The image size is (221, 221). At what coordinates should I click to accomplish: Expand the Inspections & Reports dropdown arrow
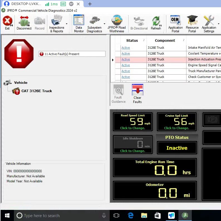[67, 24]
